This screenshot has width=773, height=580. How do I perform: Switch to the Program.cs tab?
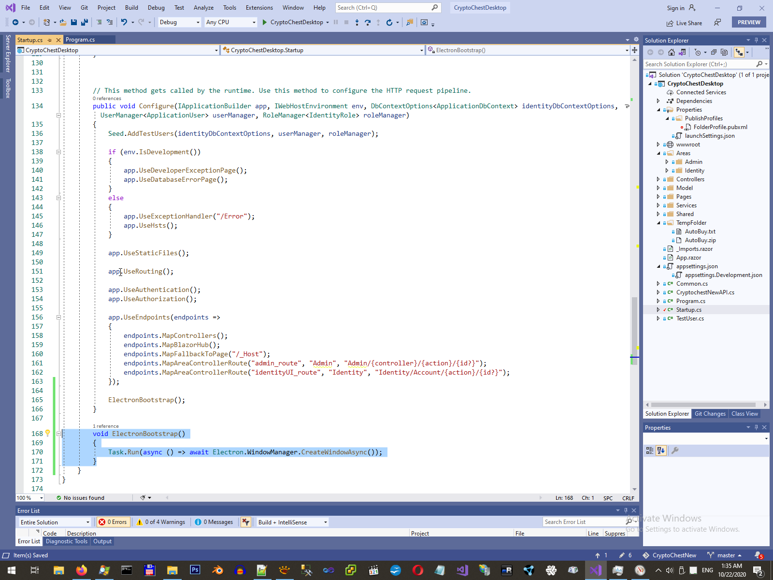coord(80,40)
